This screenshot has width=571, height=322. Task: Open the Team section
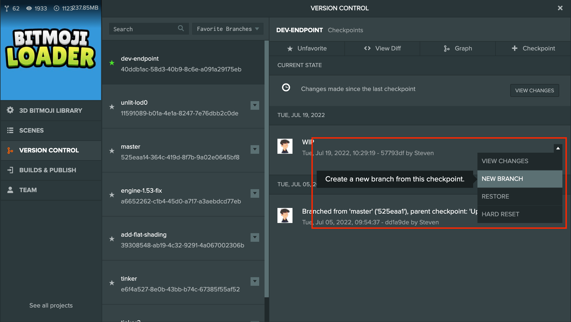pyautogui.click(x=28, y=190)
